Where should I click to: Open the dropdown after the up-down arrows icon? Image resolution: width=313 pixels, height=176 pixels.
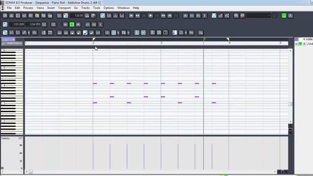click(128, 33)
